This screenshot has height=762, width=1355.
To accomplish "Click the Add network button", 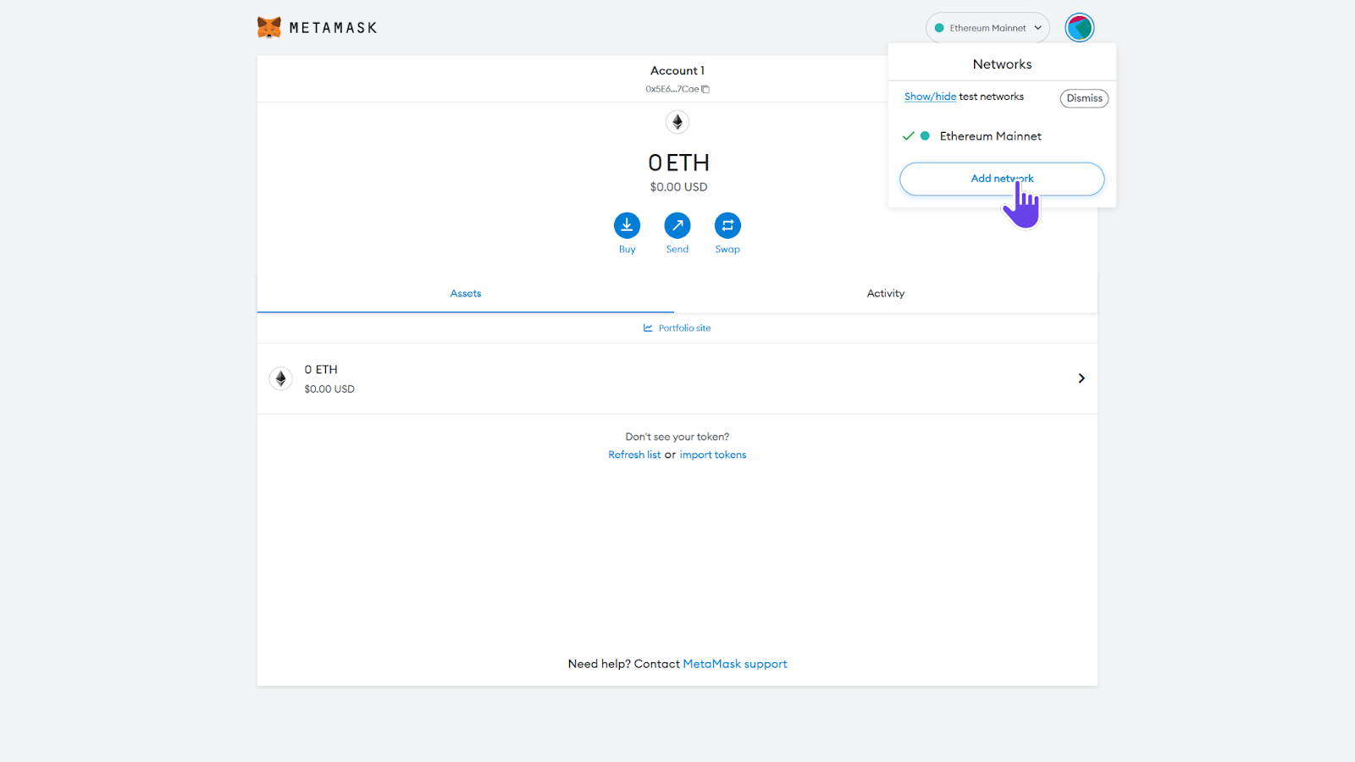I will click(x=1002, y=179).
